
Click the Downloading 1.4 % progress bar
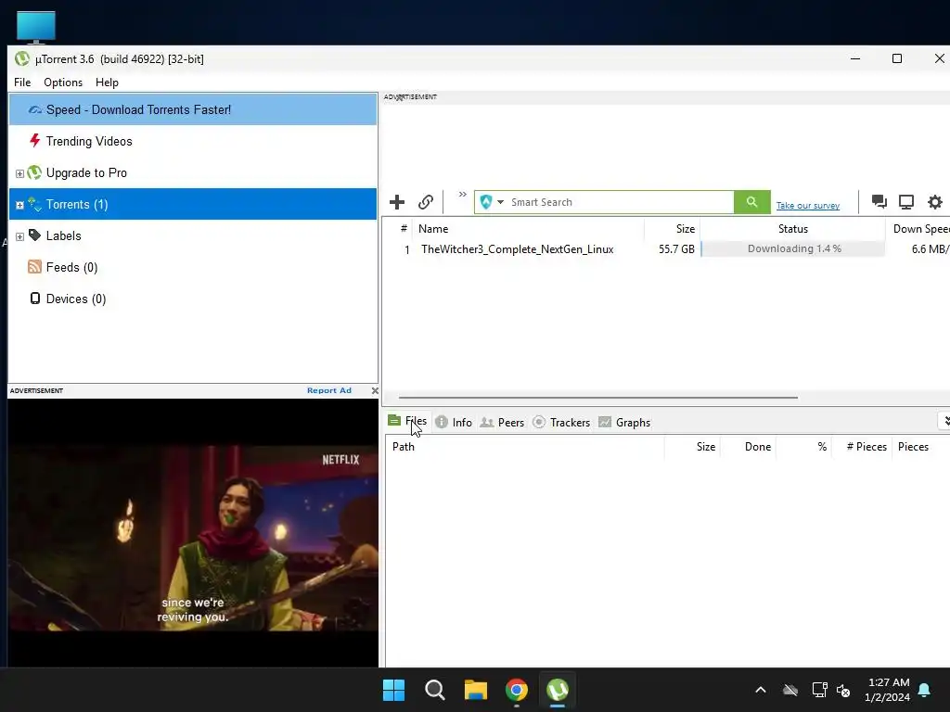tap(793, 248)
